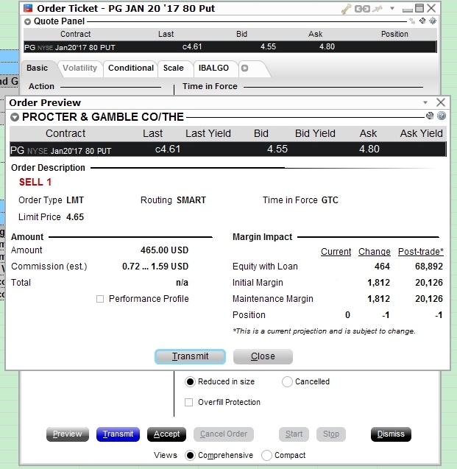This screenshot has width=457, height=469.
Task: Open the Order Preview title dropdown arrow
Action: coord(425,102)
